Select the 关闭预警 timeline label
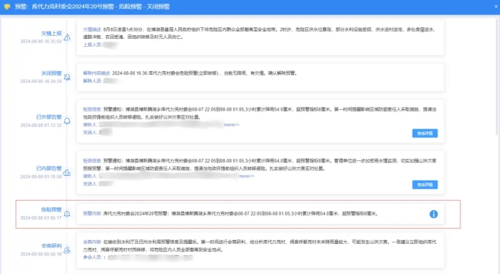 click(51, 73)
